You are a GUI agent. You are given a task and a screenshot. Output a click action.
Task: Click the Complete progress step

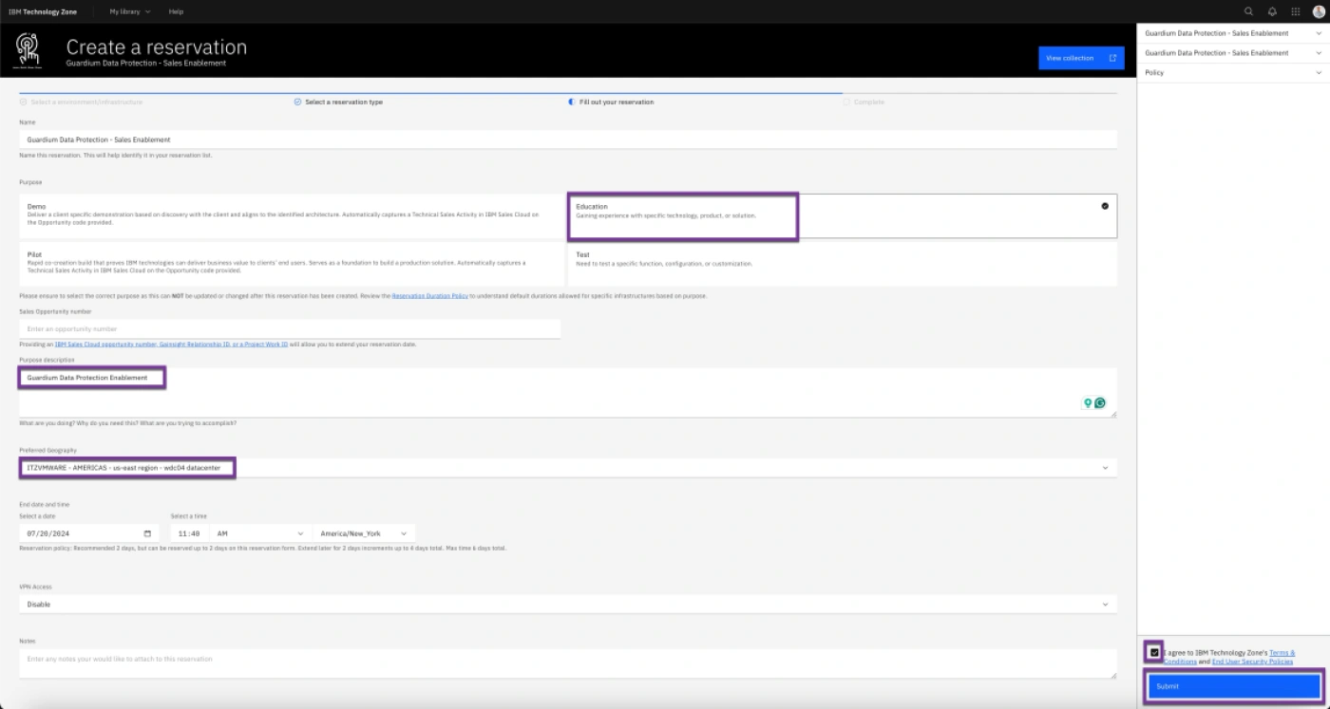click(x=864, y=102)
